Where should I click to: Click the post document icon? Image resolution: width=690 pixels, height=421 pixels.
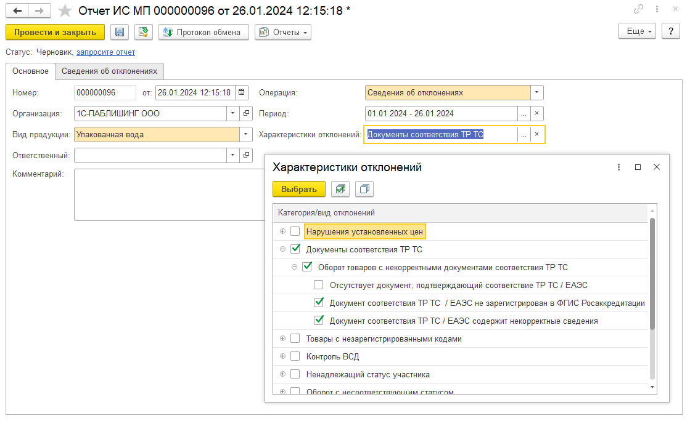click(144, 32)
